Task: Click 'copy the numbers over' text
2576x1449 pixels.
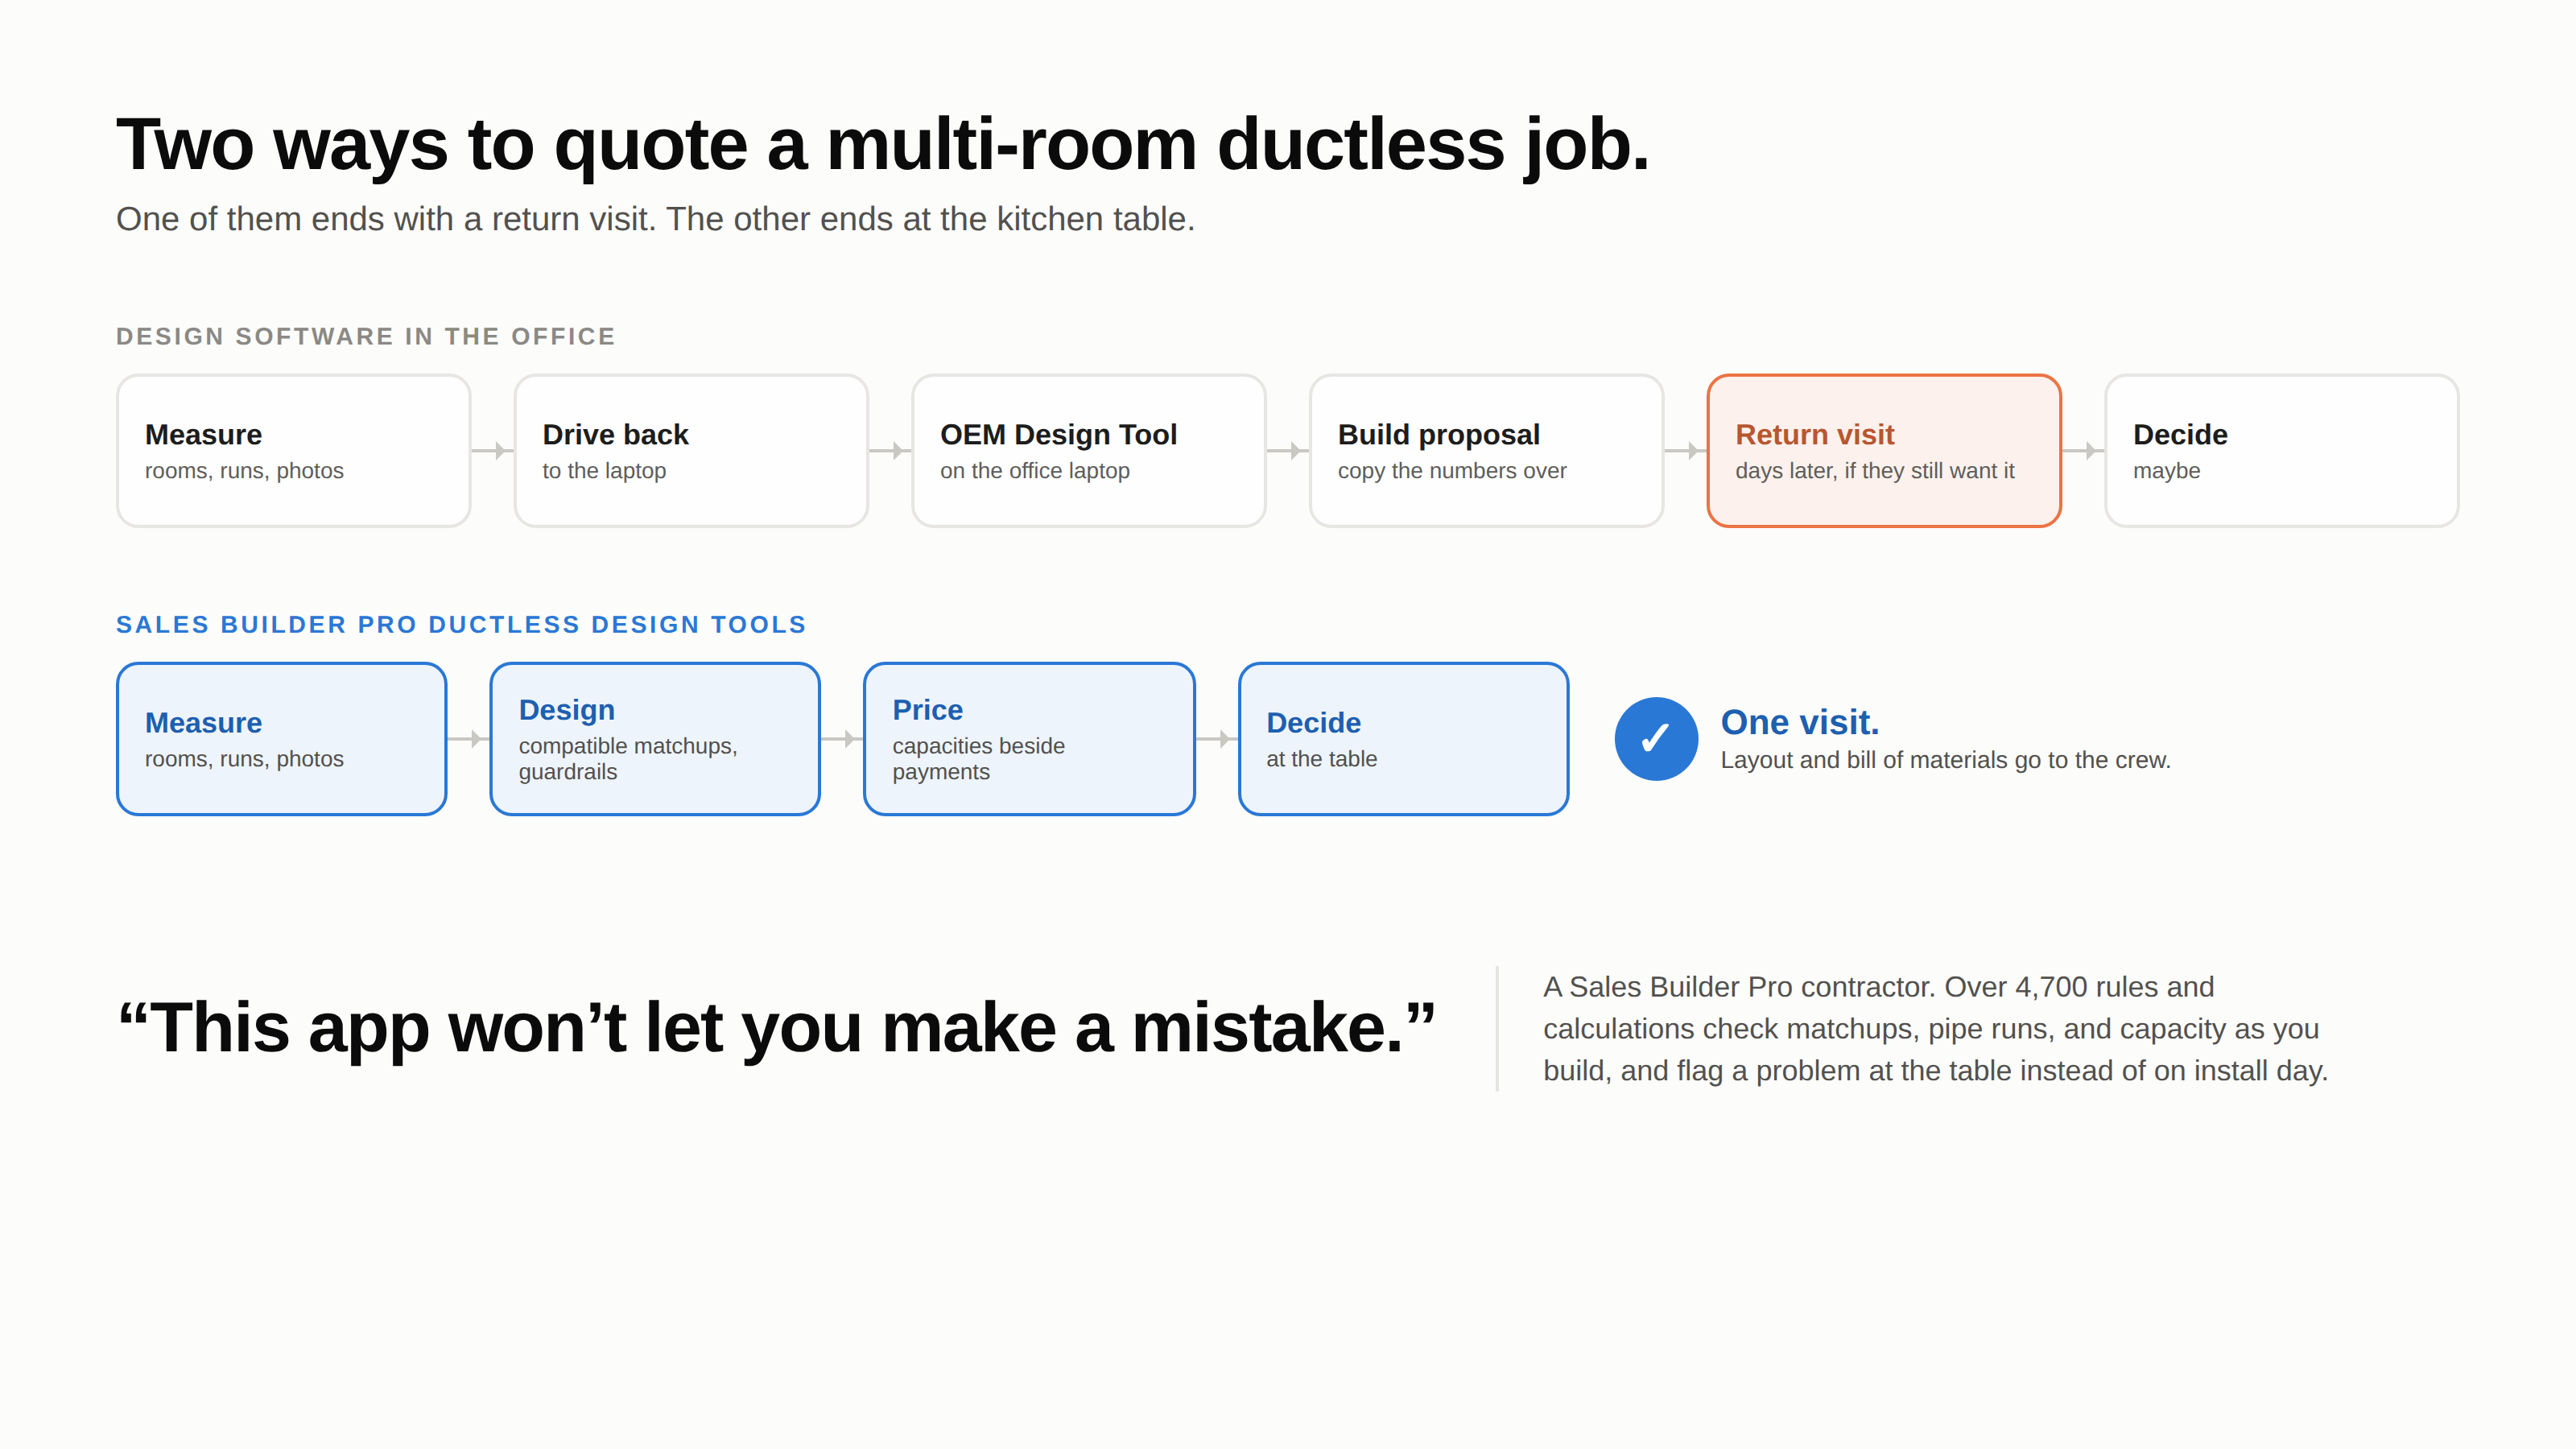Action: coord(1452,471)
